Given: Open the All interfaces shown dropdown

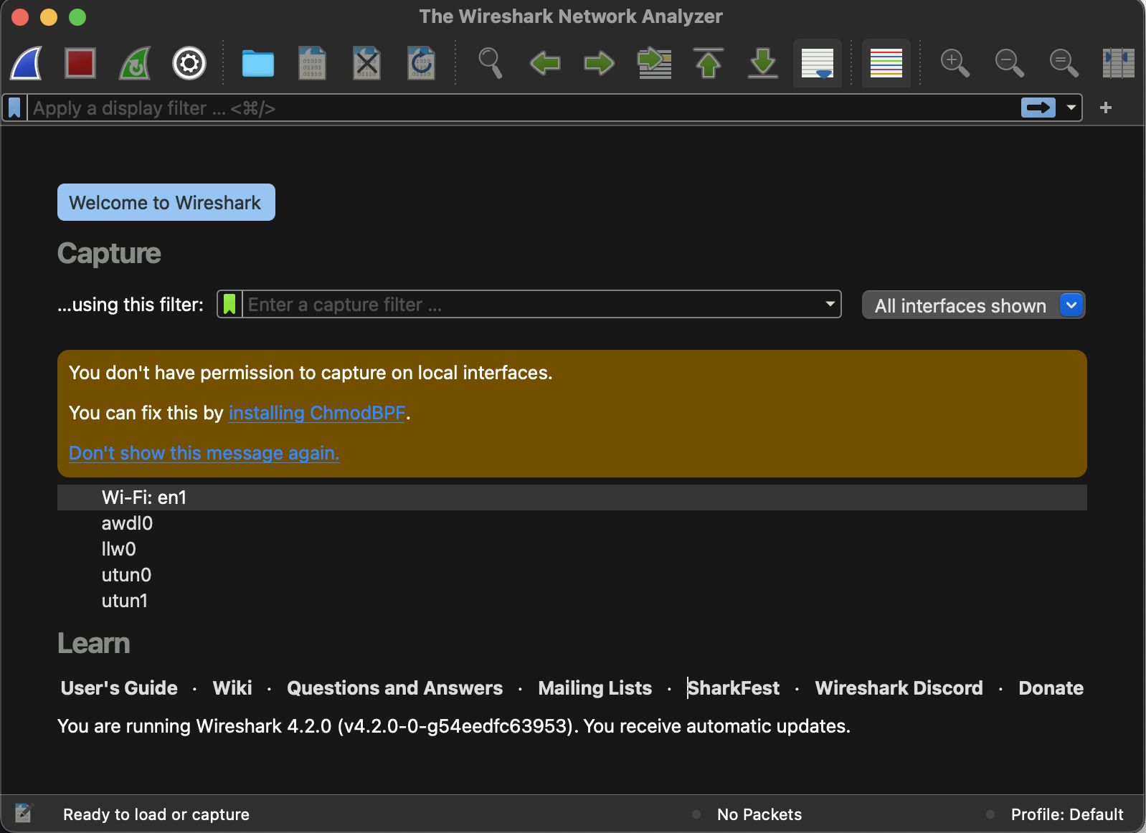Looking at the screenshot, I should pyautogui.click(x=973, y=305).
